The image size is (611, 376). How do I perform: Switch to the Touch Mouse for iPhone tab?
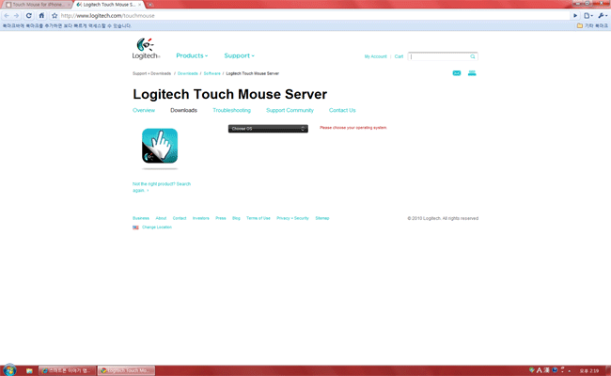tap(38, 5)
